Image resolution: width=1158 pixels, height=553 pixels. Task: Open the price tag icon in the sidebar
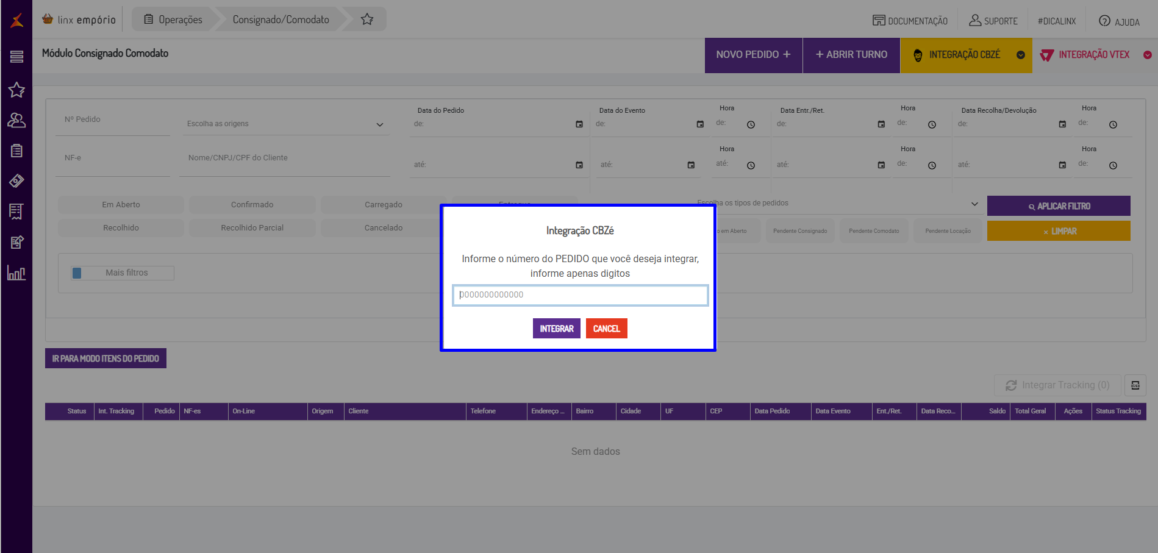pyautogui.click(x=16, y=181)
